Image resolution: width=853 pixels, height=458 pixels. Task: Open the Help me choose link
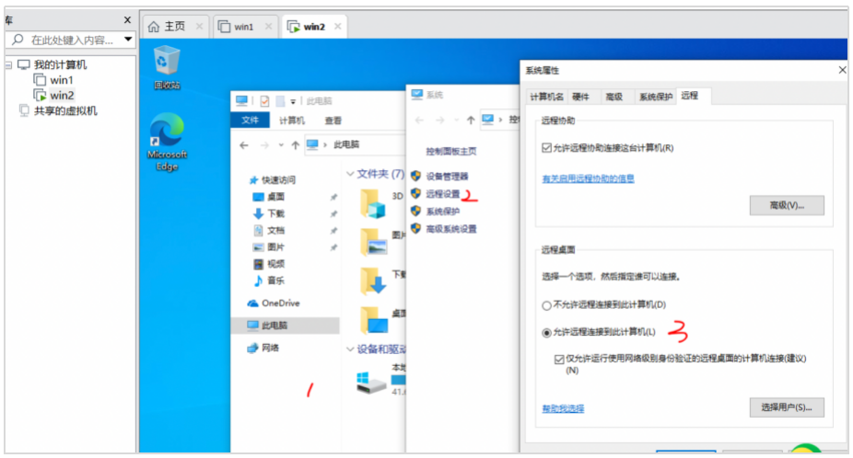click(x=562, y=408)
